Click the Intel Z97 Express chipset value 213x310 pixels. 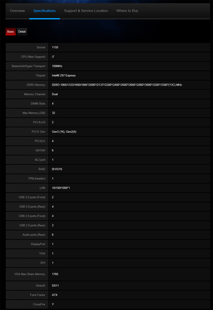point(64,75)
